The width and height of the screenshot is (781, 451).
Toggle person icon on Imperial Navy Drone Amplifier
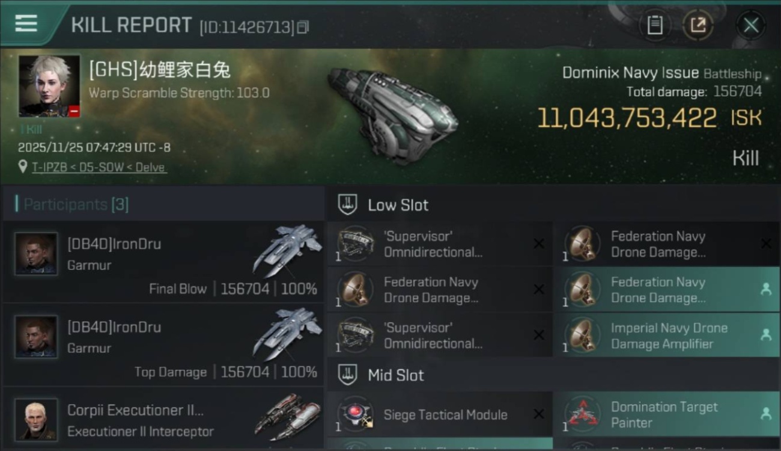766,335
